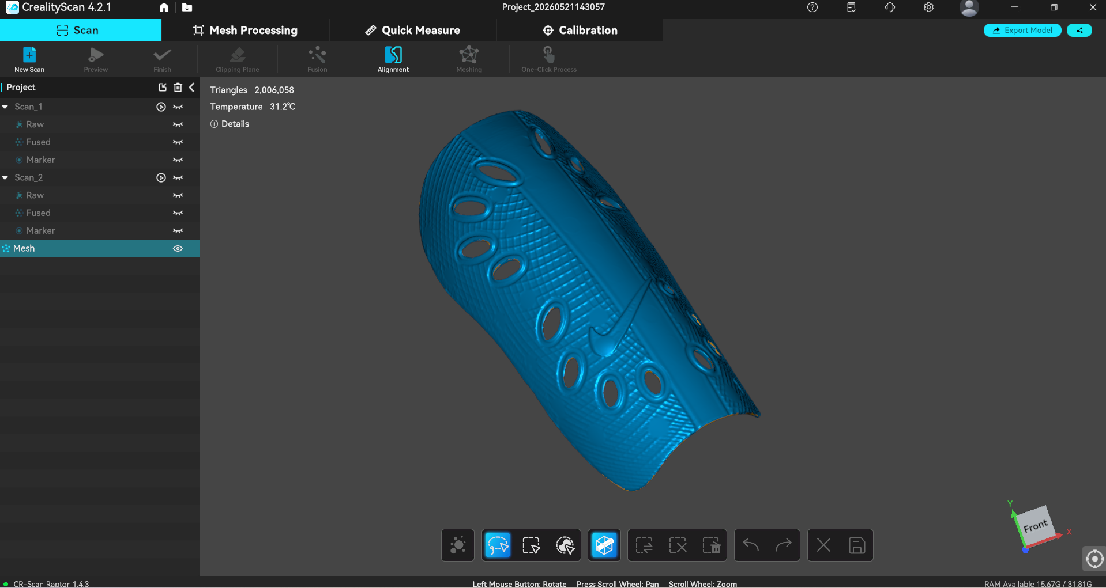Collapse the Scan_1 tree node
1106x588 pixels.
tap(5, 107)
